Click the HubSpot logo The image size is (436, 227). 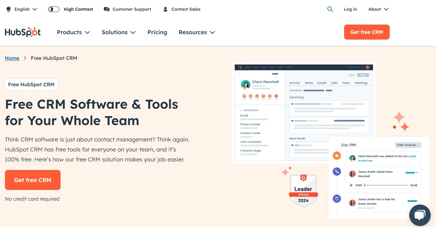point(23,32)
